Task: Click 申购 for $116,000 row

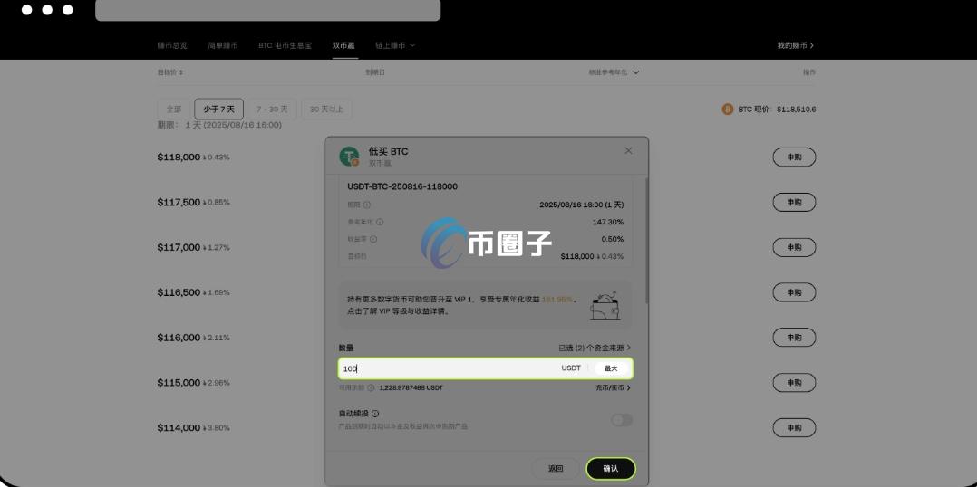Action: point(794,338)
